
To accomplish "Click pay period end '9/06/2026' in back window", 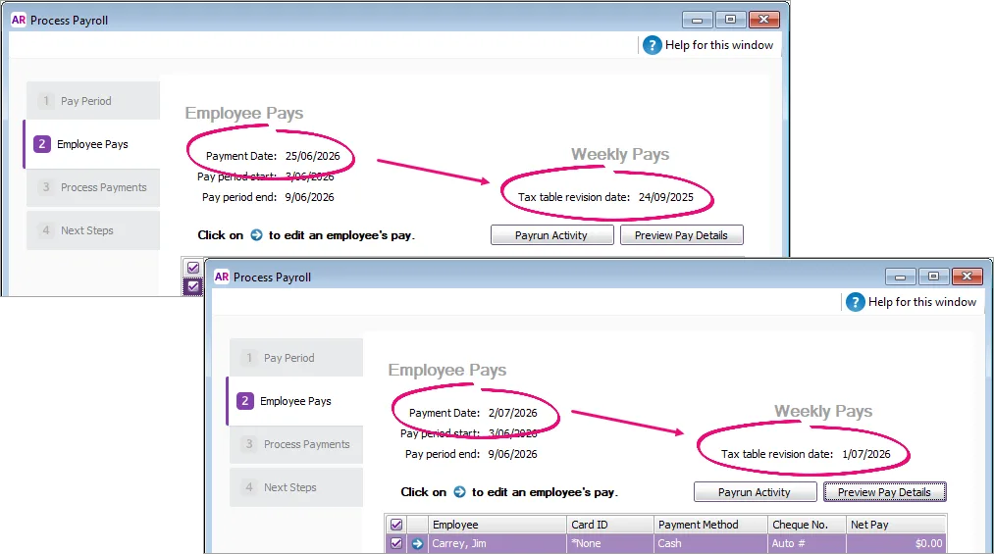I will pos(309,197).
